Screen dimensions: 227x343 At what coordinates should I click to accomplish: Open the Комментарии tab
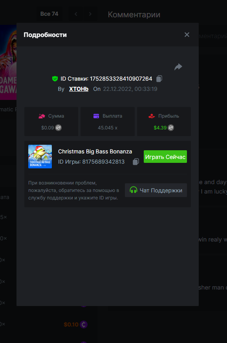[x=134, y=15]
